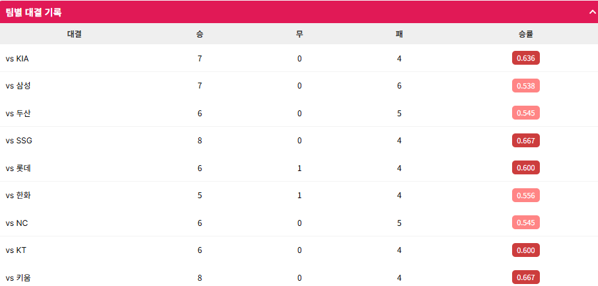Select the vs 한화 row label
This screenshot has width=598, height=286.
18,196
